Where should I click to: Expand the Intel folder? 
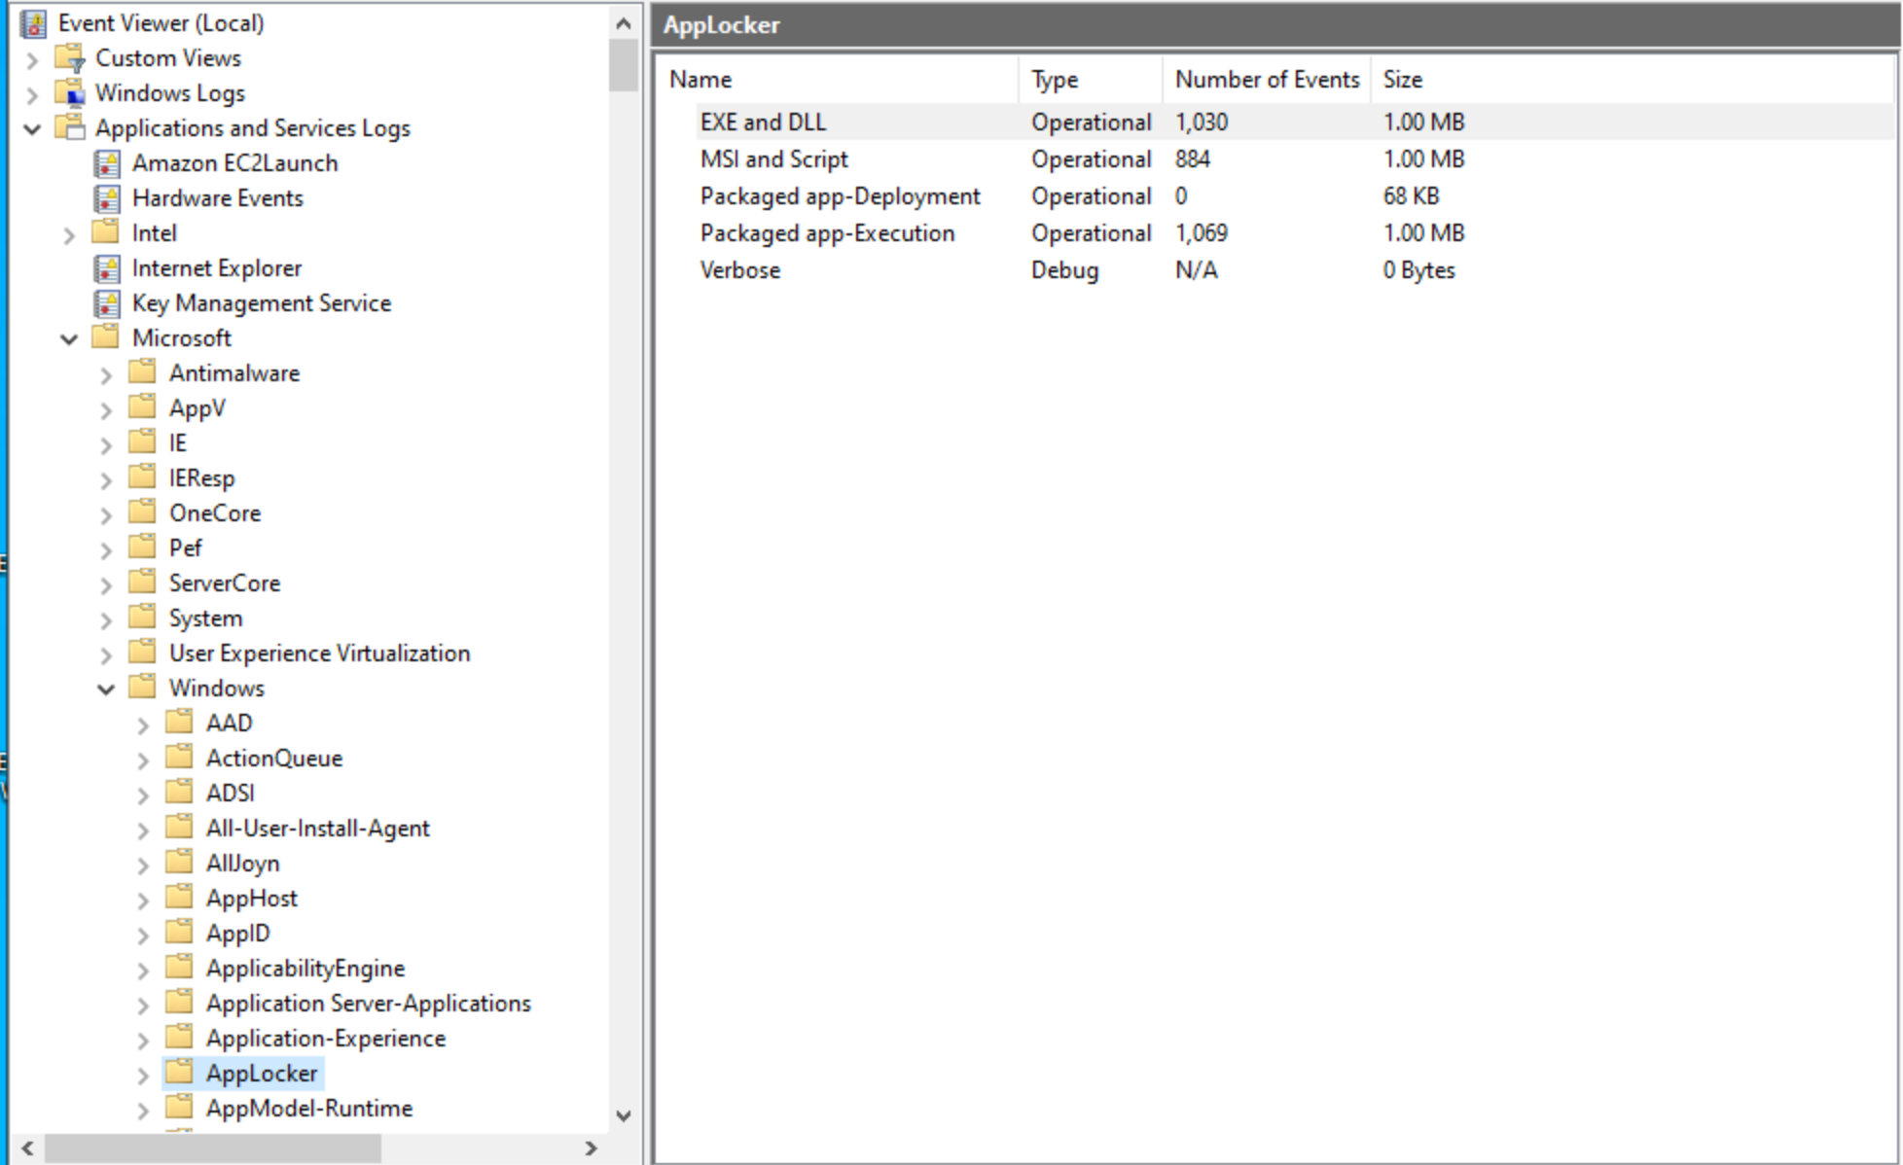point(69,233)
